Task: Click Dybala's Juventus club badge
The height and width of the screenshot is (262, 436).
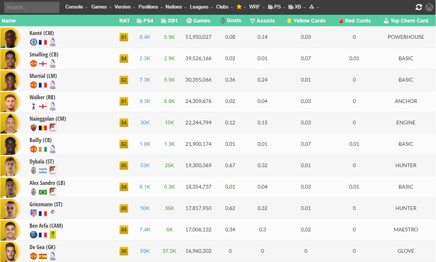Action: 33,170
